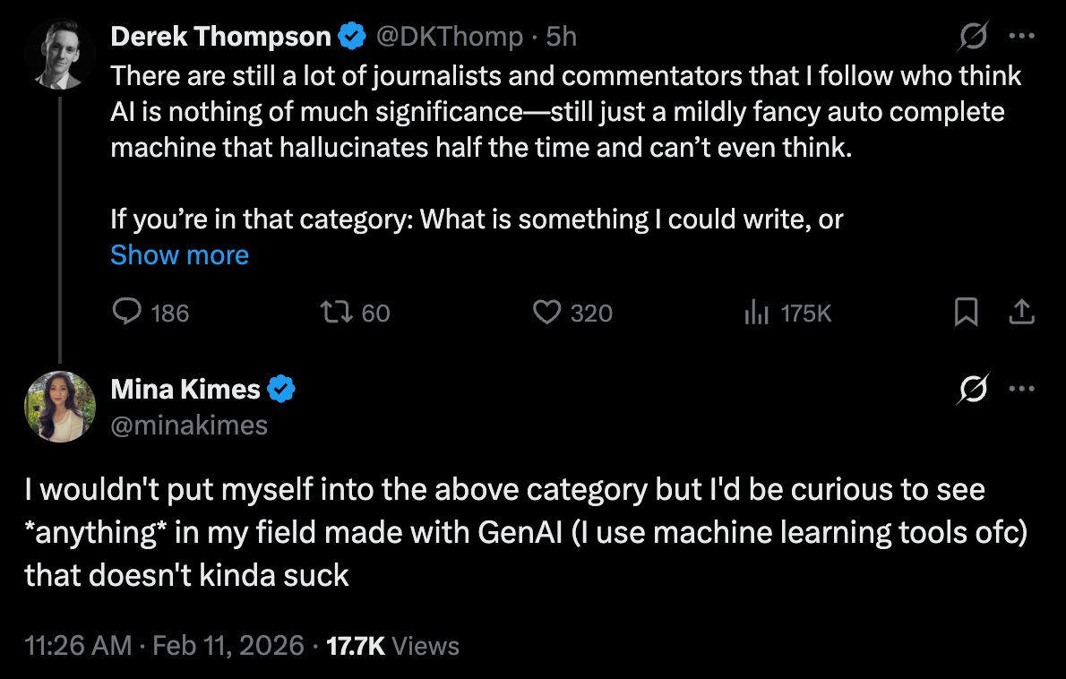Click Grok icon on Derek Thompson's tweet
The height and width of the screenshot is (679, 1066).
point(973,37)
